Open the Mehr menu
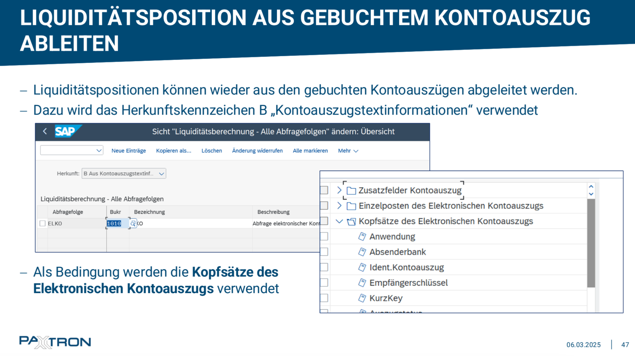The width and height of the screenshot is (635, 356). coord(348,151)
